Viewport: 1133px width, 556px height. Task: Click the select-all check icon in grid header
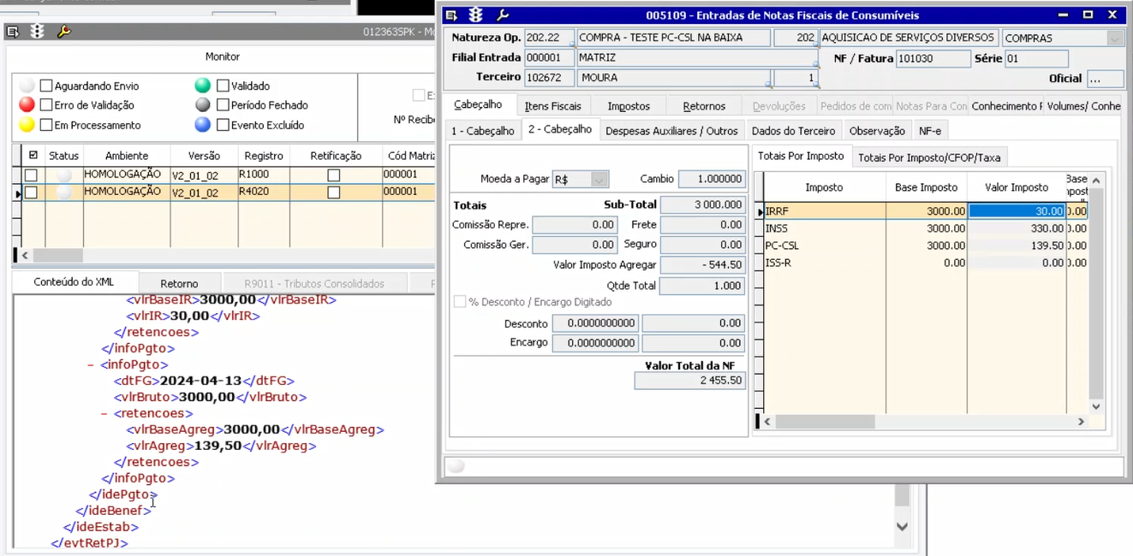point(33,156)
